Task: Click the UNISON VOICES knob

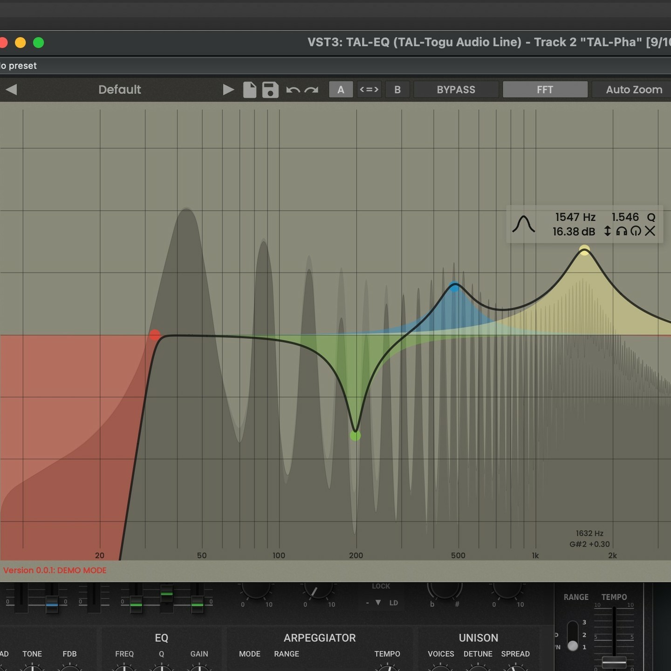Action: click(x=440, y=668)
